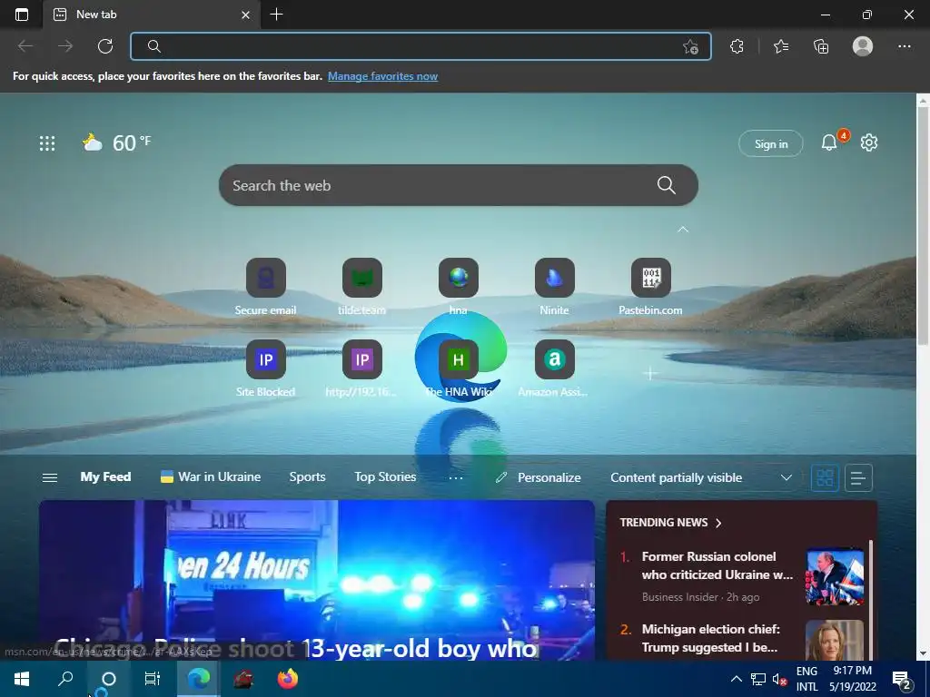
Task: Open page settings gear icon
Action: coord(869,142)
